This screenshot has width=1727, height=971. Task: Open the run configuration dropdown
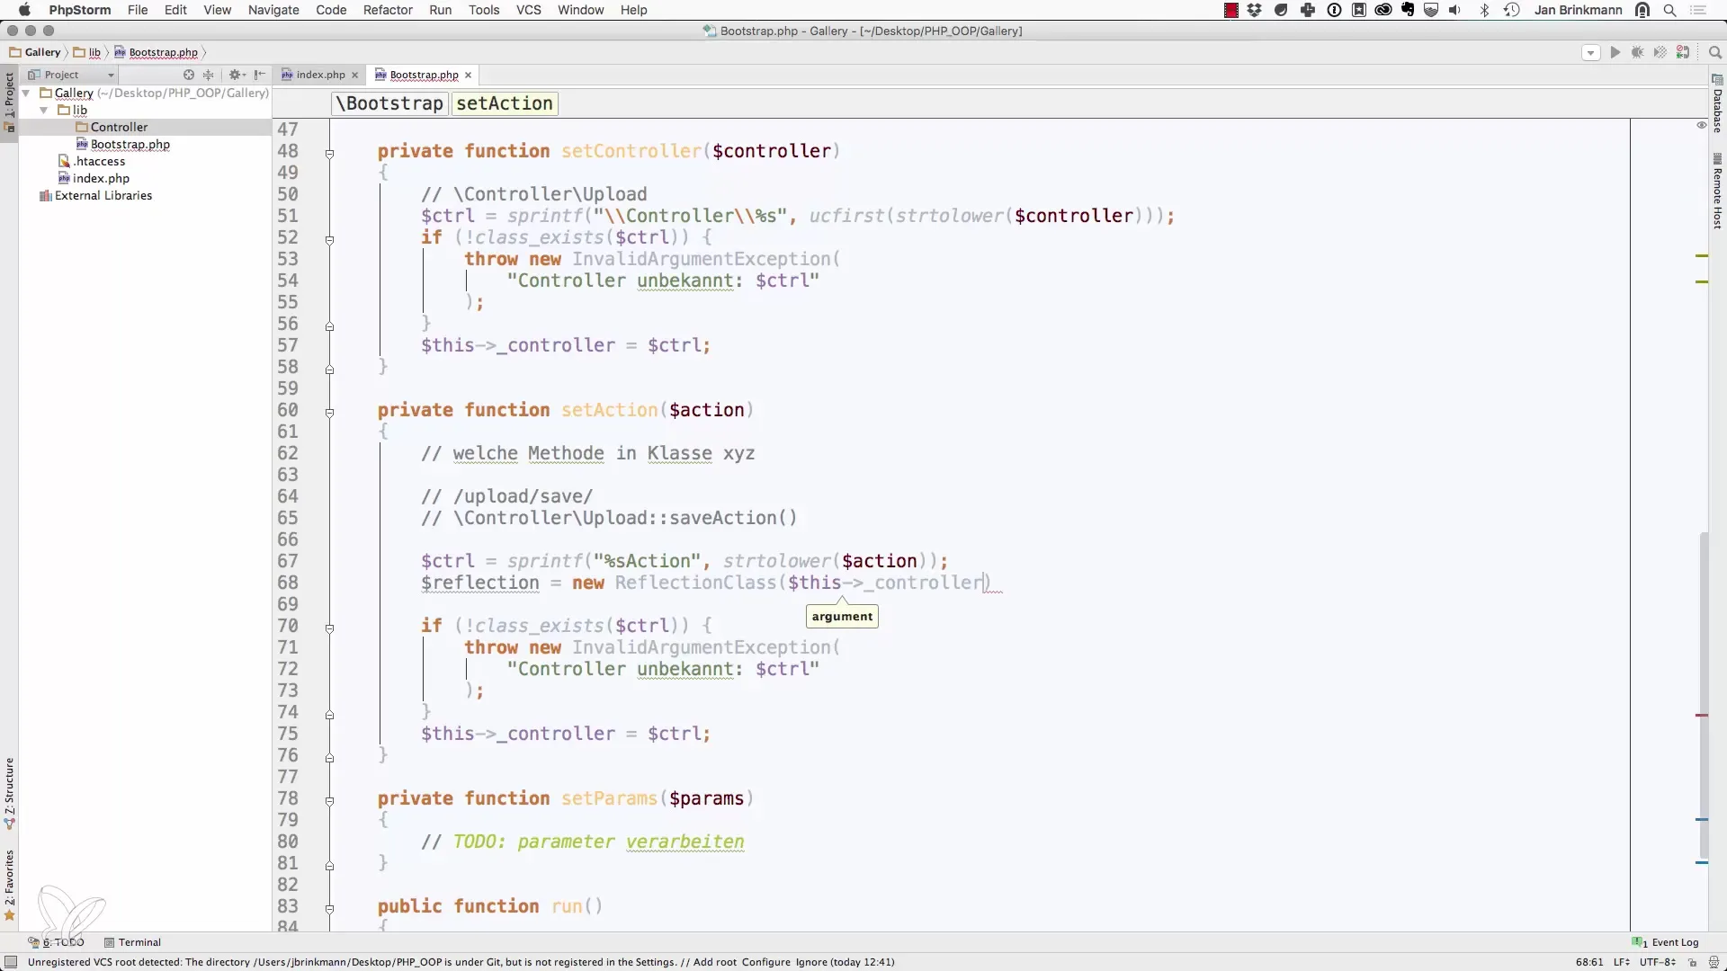(x=1590, y=53)
